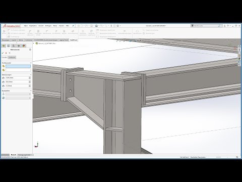Click the spinner of the top Abmessungen field
Viewport: 242px width, 182px height.
click(x=30, y=78)
